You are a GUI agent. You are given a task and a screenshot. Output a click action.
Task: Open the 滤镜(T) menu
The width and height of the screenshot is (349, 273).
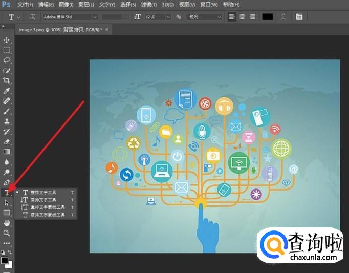[x=149, y=4]
